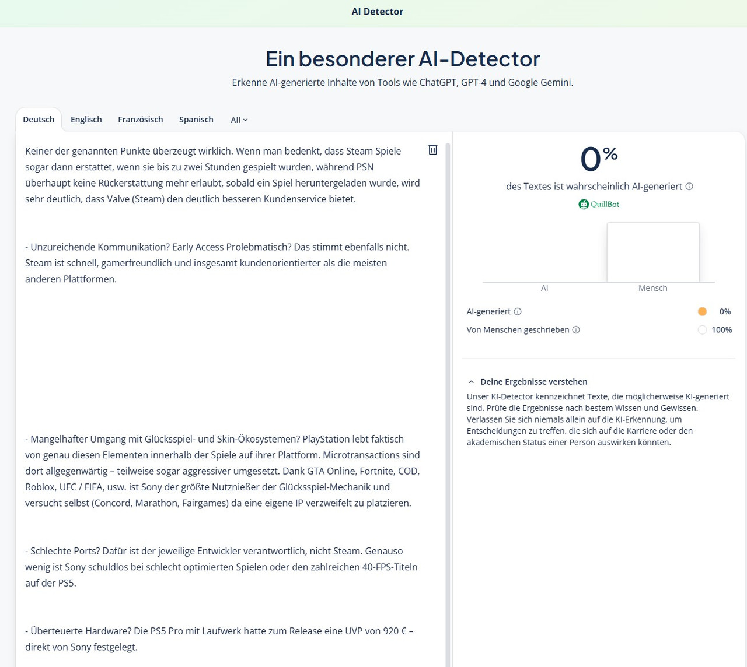747x667 pixels.
Task: Click the AI Detector header title
Action: [x=378, y=12]
